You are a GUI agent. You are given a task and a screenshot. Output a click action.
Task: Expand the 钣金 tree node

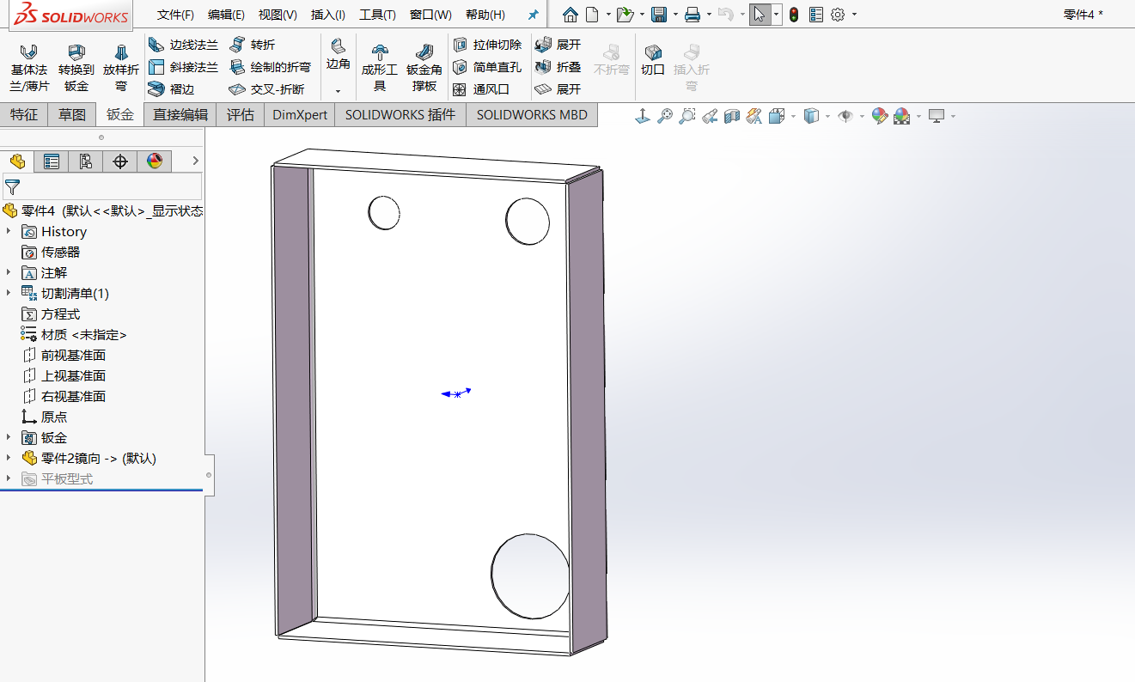pos(9,437)
